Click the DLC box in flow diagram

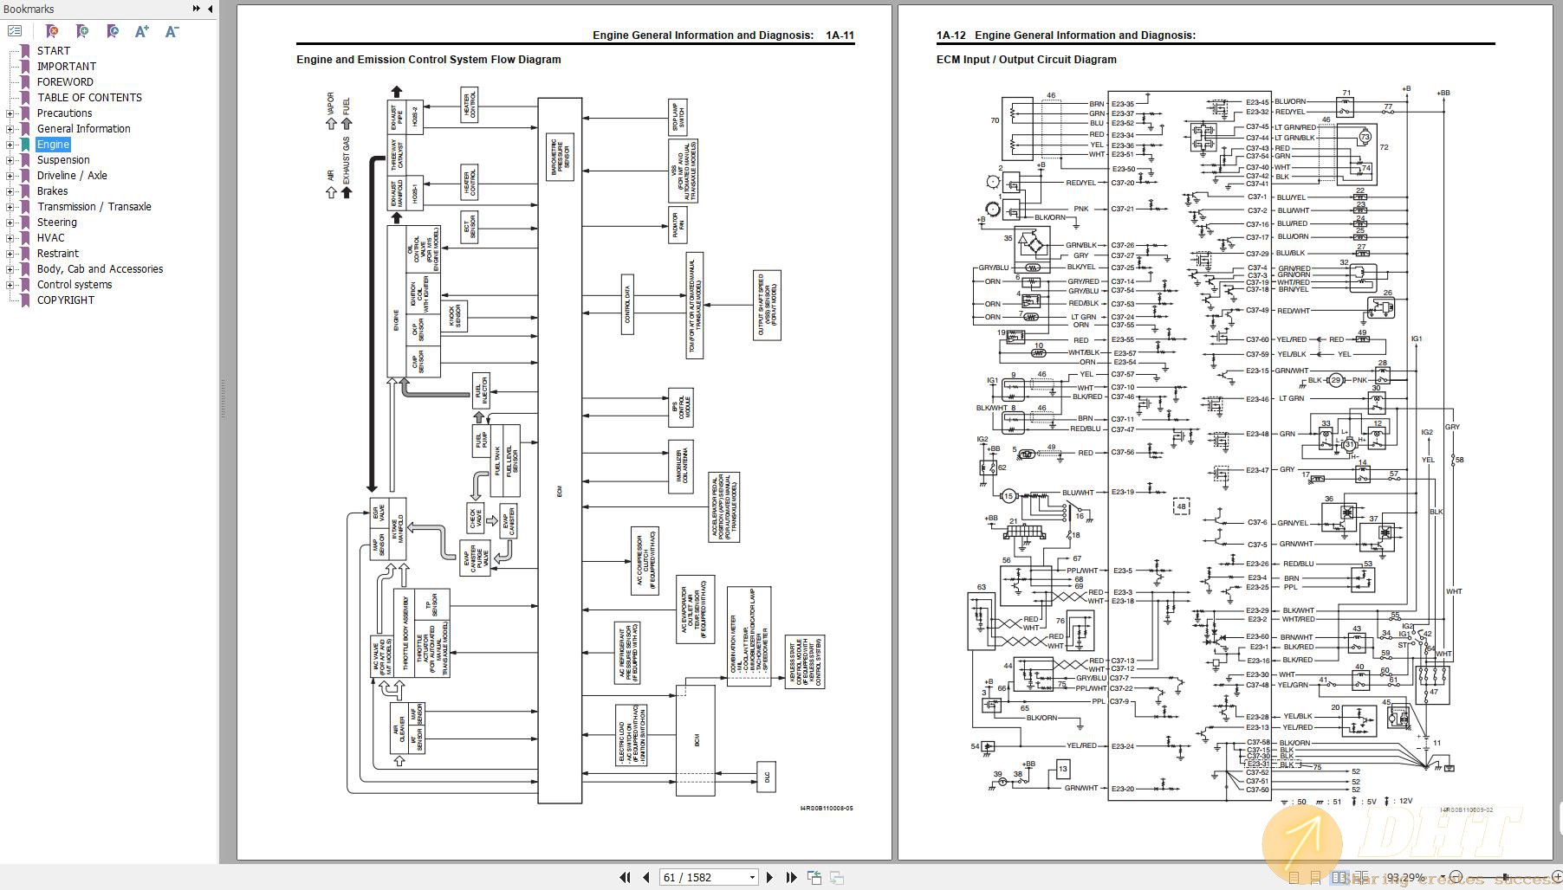[x=767, y=777]
